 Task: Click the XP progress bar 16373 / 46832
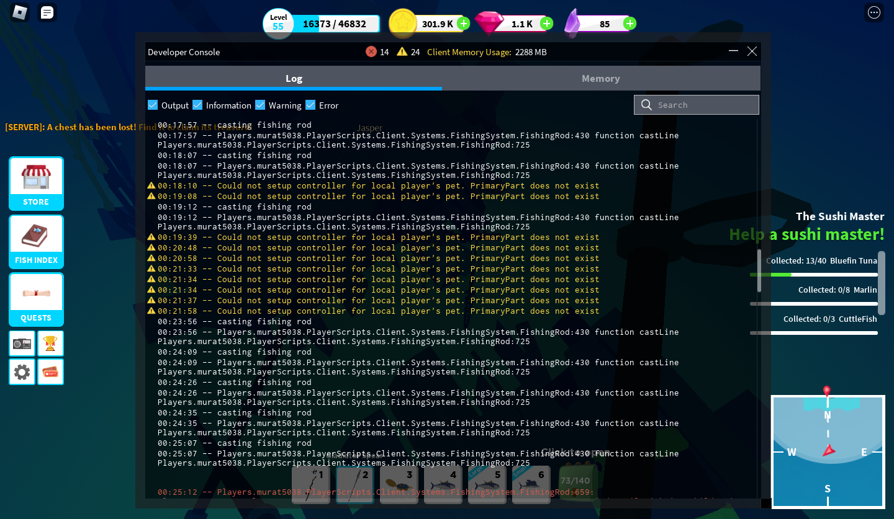335,24
